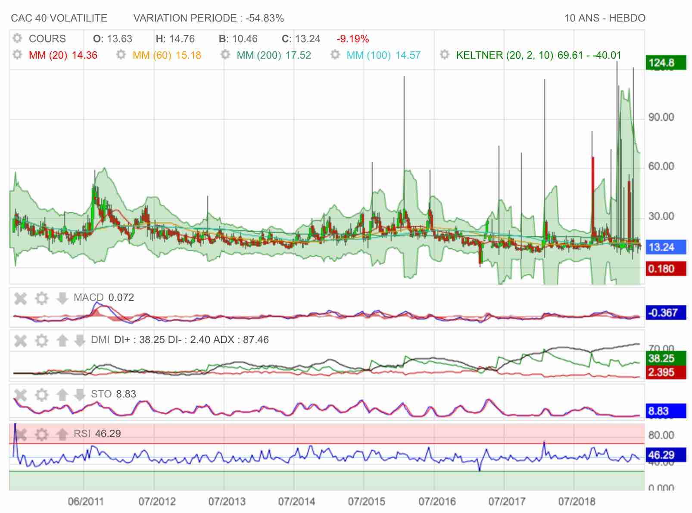This screenshot has height=513, width=692.
Task: Click the 10 ANS - HEBDO period label
Action: (x=605, y=18)
